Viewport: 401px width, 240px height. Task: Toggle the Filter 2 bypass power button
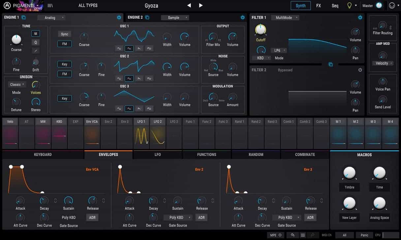click(x=360, y=70)
